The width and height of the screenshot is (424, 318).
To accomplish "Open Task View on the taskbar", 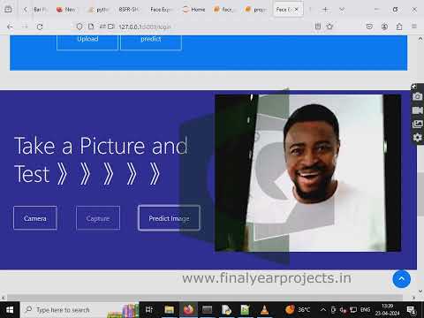I will coord(149,310).
